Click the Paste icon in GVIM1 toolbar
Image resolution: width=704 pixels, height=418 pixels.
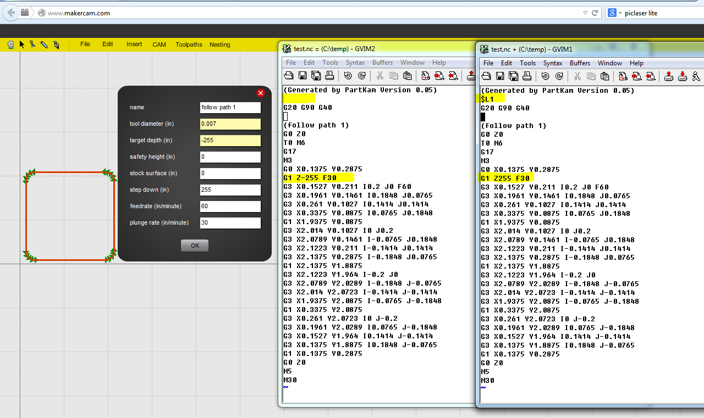[x=604, y=76]
